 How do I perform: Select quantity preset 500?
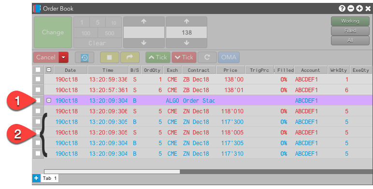[x=109, y=33]
